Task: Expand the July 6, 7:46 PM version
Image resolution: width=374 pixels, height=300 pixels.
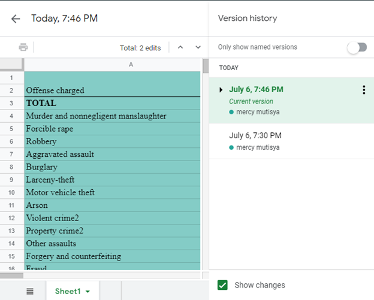Action: pyautogui.click(x=221, y=90)
